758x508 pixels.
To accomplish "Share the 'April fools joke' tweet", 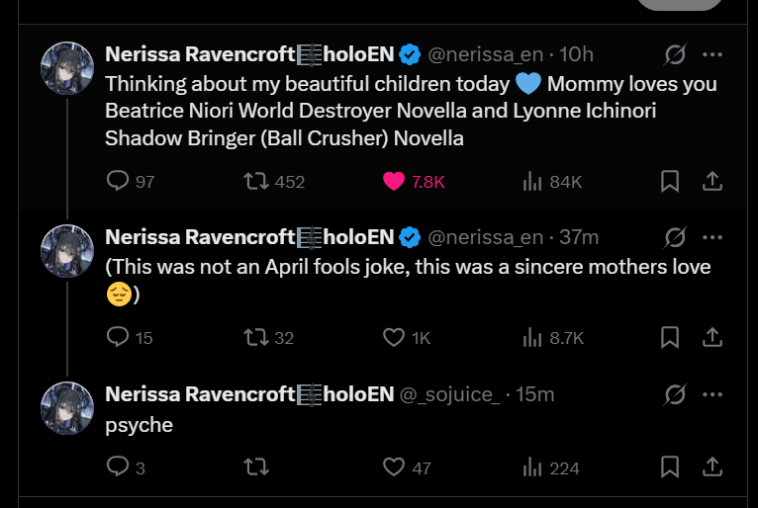I will (711, 337).
